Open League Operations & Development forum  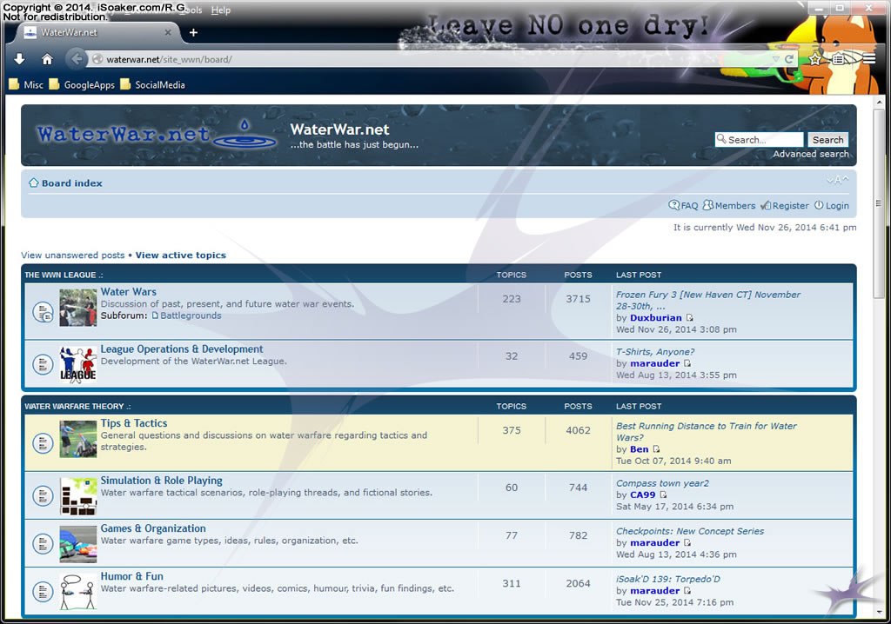pyautogui.click(x=182, y=349)
